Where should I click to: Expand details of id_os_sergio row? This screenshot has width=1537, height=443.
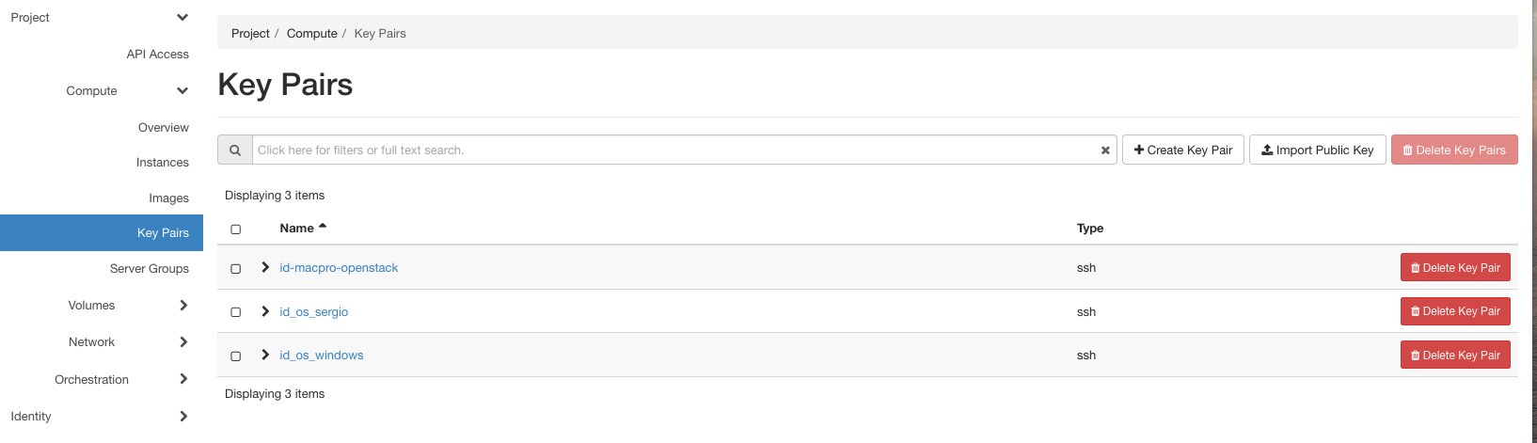265,311
